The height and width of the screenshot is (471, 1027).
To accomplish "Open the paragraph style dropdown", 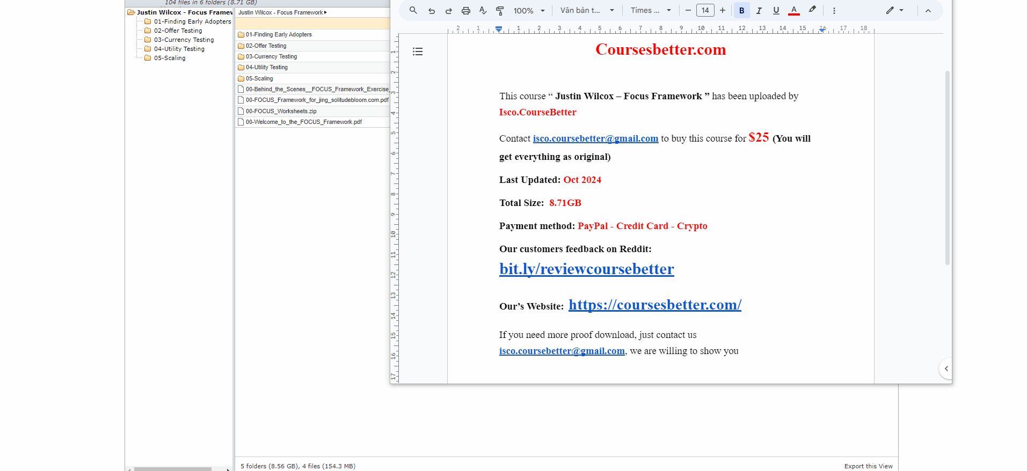I will [x=587, y=11].
